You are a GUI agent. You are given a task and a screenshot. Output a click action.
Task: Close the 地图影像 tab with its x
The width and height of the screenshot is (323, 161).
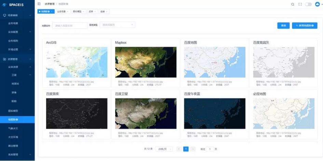(52, 12)
